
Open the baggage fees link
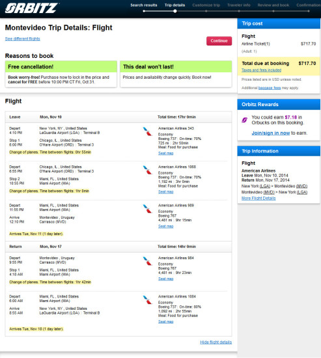[x=270, y=88]
